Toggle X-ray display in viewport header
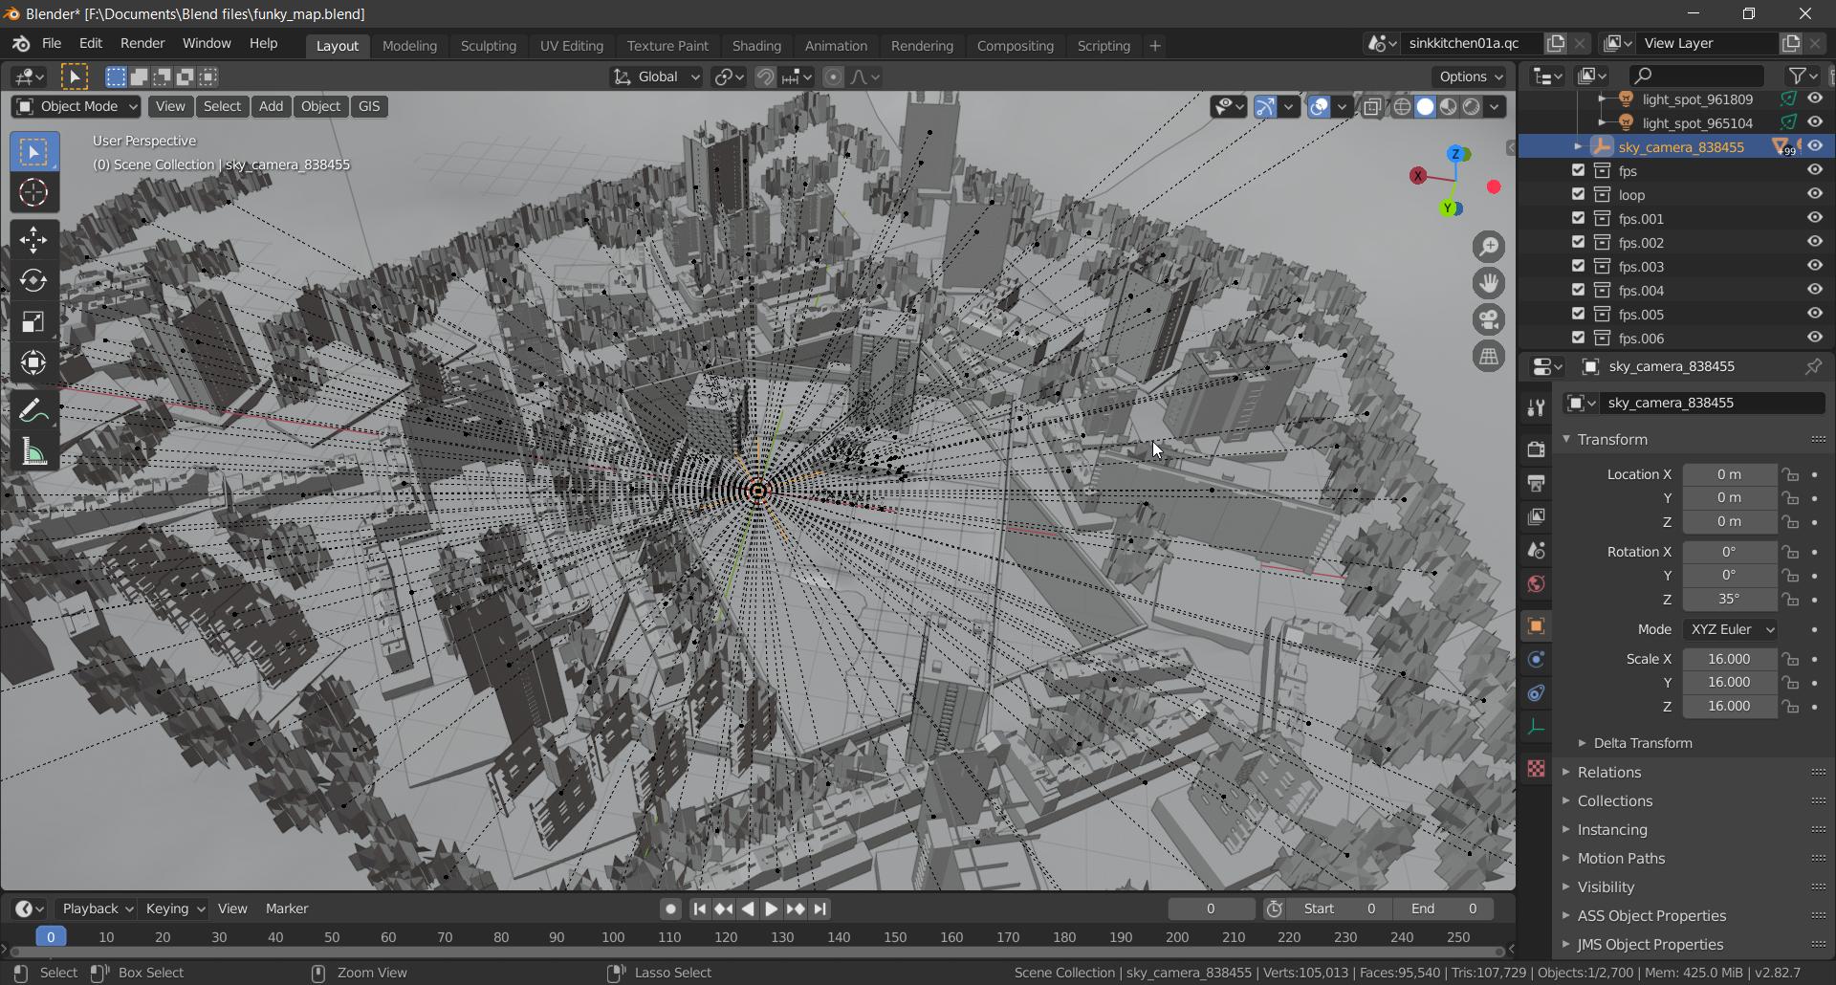The width and height of the screenshot is (1836, 985). 1371,107
